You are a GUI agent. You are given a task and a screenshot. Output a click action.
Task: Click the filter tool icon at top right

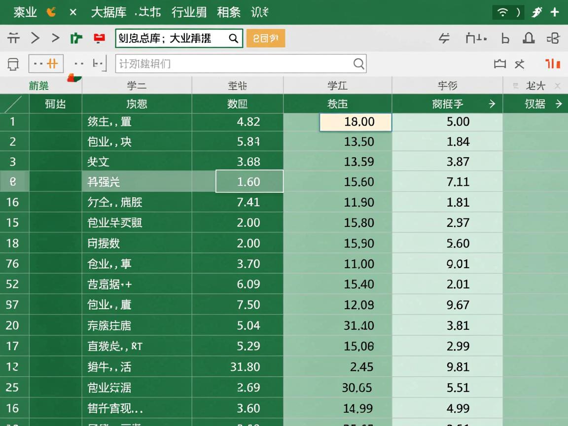[x=445, y=37]
